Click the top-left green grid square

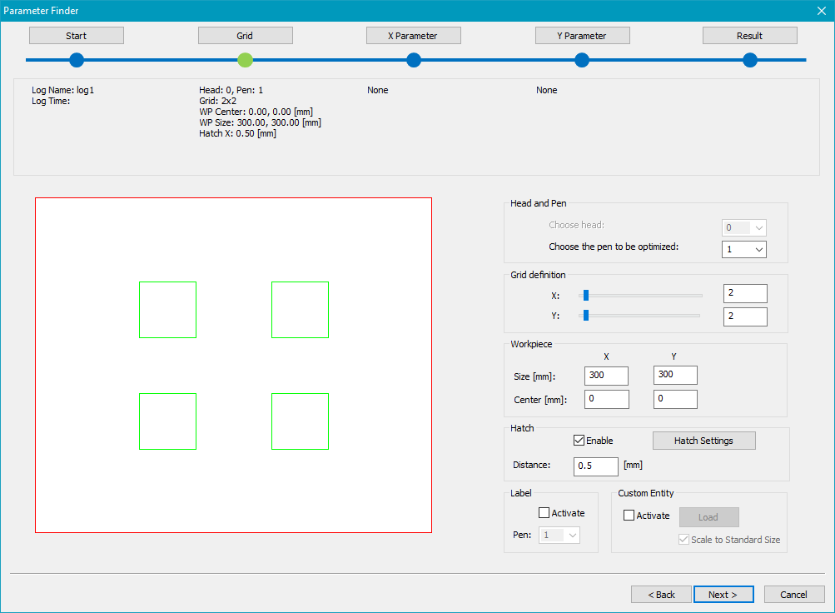(167, 310)
